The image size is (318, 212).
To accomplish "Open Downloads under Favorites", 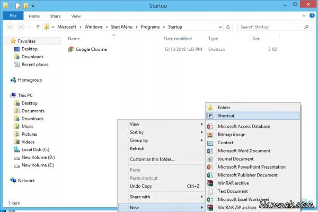I will click(32, 57).
